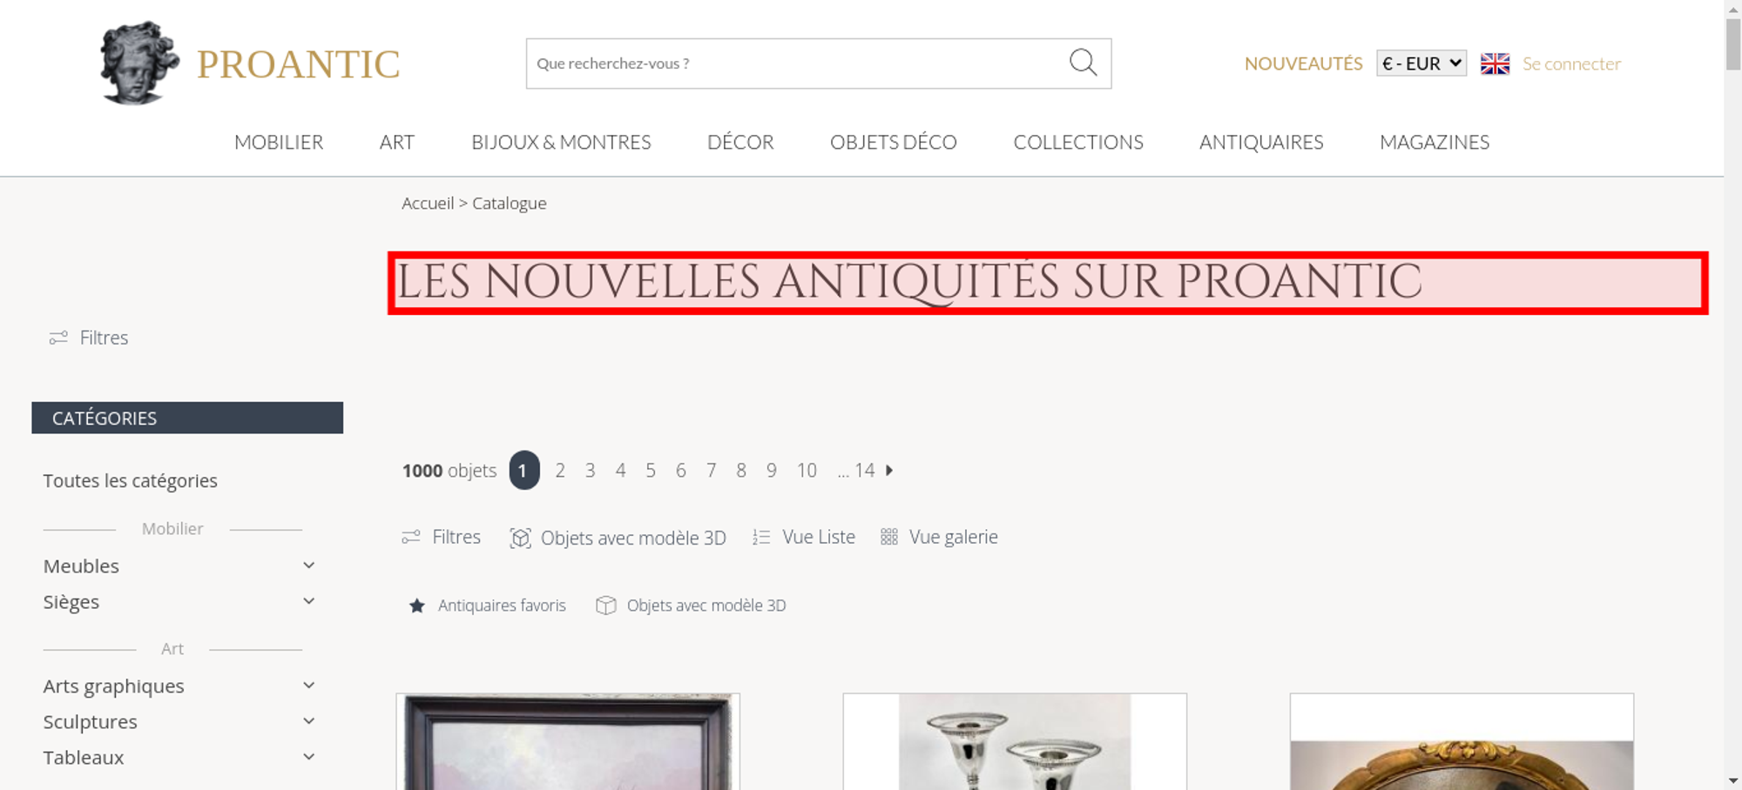Click Antiquaires favoris star icon
The image size is (1742, 790).
point(417,606)
